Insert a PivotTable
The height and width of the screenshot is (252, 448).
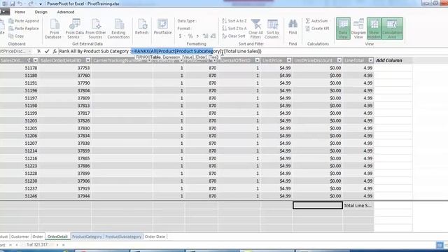click(162, 27)
